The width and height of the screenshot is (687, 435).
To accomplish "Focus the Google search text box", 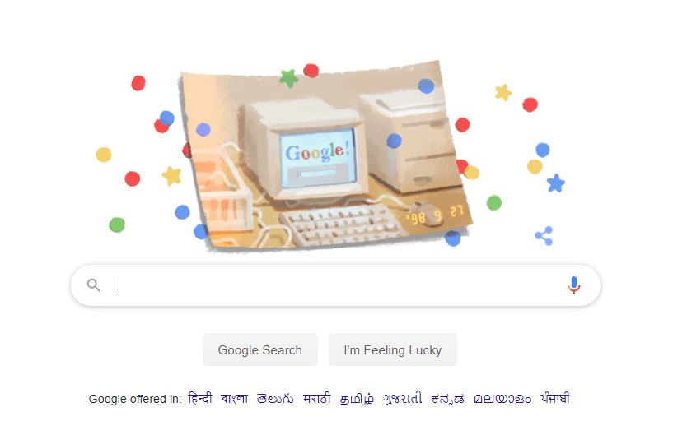I will 335,285.
